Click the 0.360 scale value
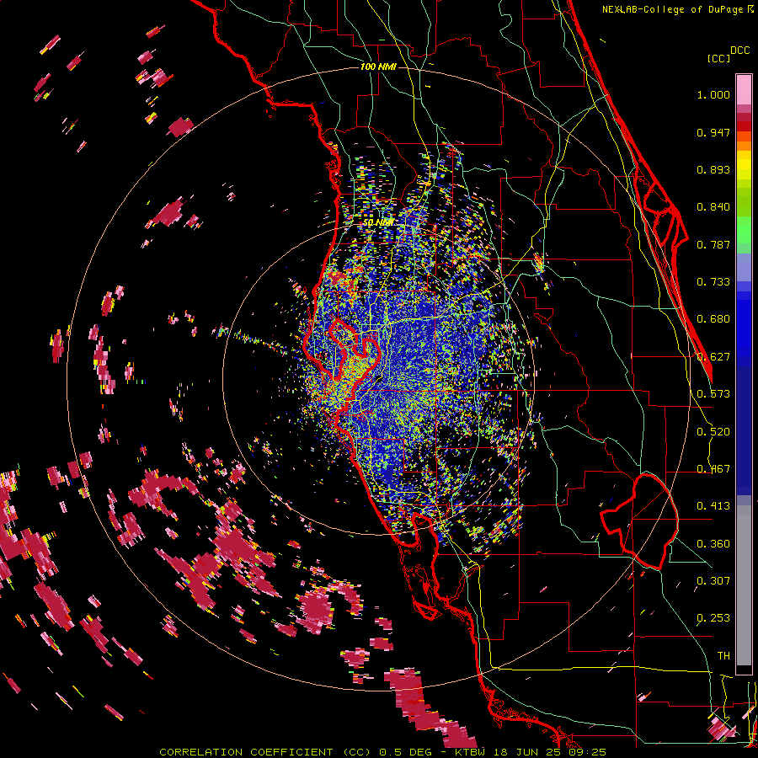 pyautogui.click(x=713, y=544)
